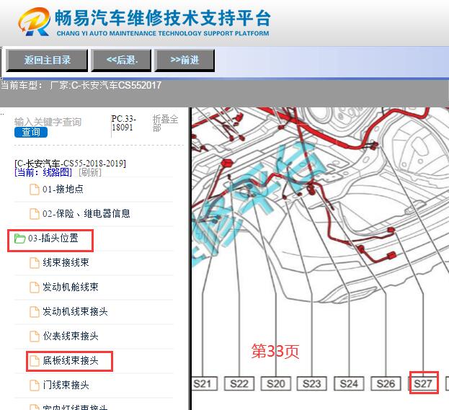This screenshot has height=410, width=449.
Task: Click the Chang Yi platform logo
Action: [34, 22]
